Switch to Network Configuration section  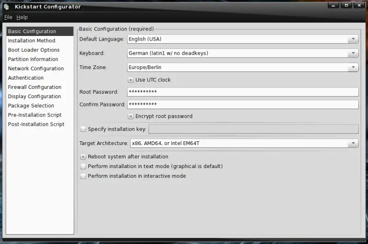click(x=40, y=69)
